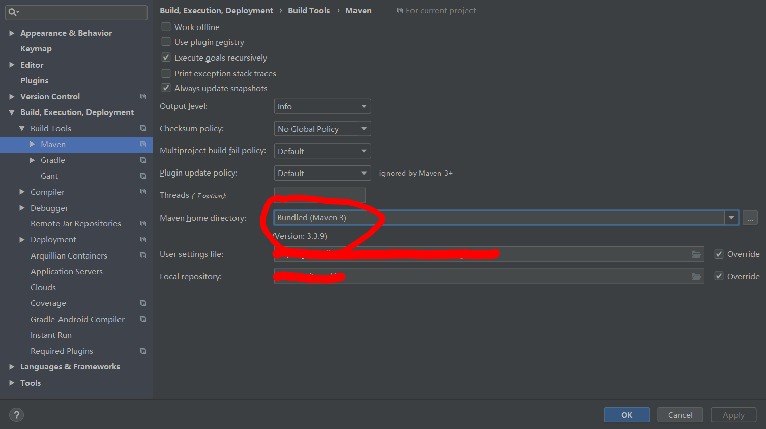The width and height of the screenshot is (766, 429).
Task: Click the project-level icon on the Maven row
Action: coord(143,145)
